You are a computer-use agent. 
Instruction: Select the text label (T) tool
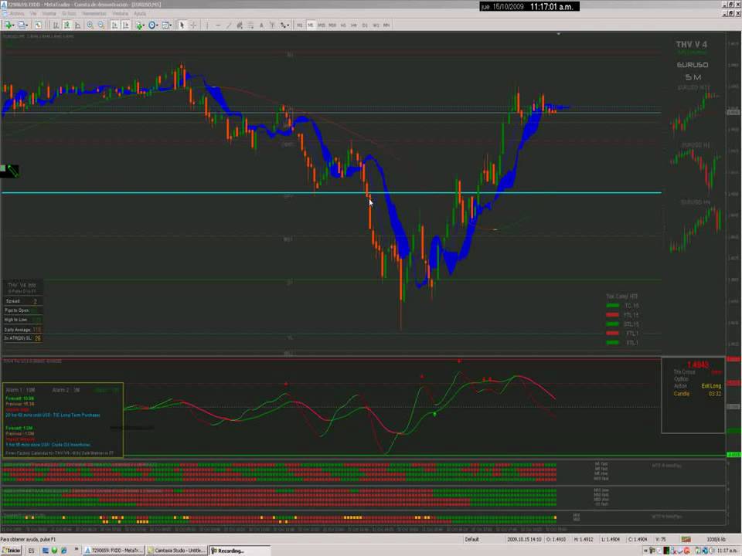click(271, 25)
